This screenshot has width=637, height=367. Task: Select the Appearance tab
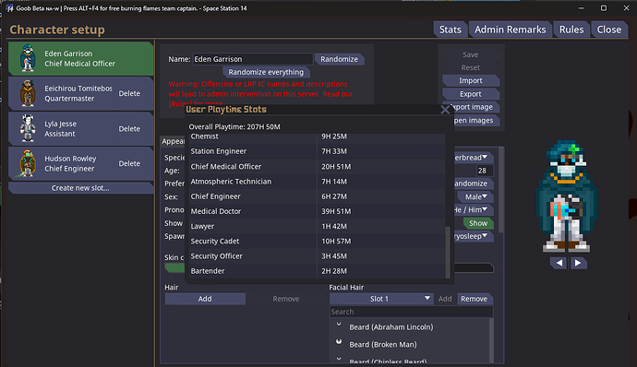(173, 141)
